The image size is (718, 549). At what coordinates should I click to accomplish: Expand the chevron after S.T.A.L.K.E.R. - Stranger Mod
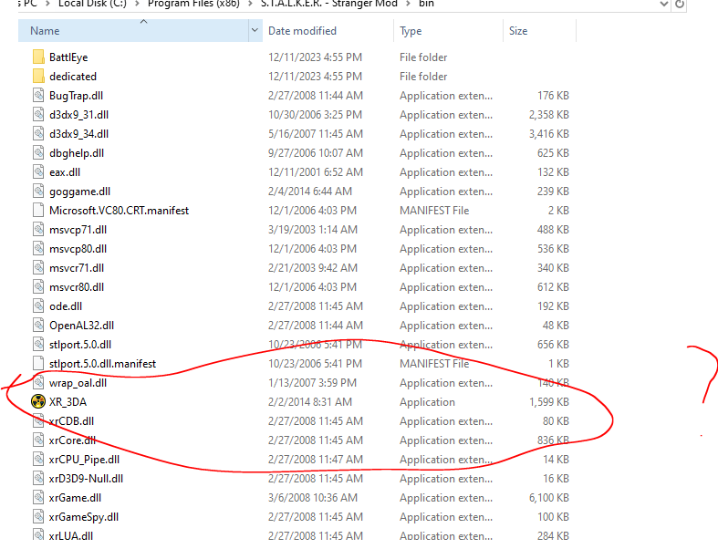pyautogui.click(x=408, y=4)
